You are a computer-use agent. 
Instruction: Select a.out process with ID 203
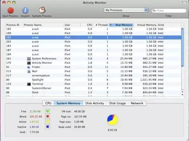point(93,42)
